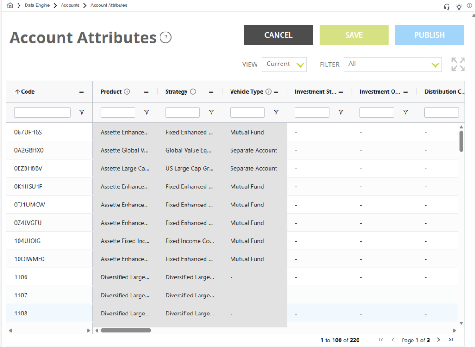Click the lightbulb tips icon

pyautogui.click(x=459, y=6)
